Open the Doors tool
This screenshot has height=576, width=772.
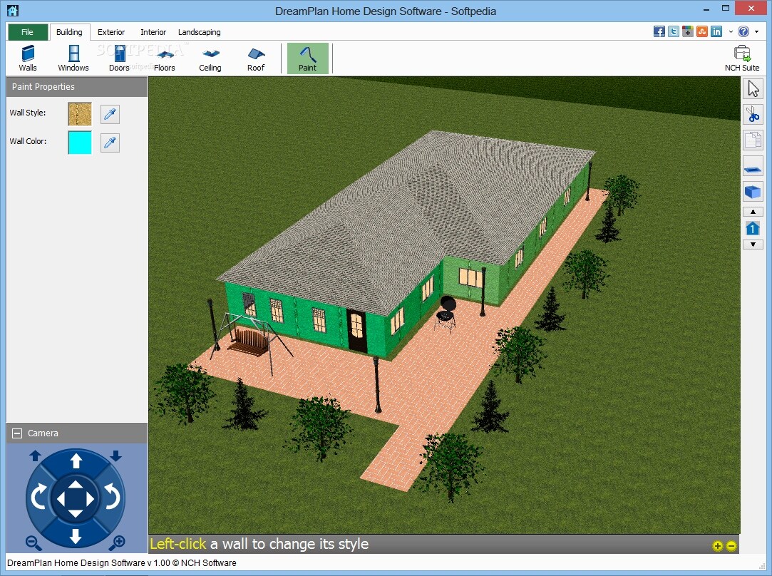tap(118, 57)
